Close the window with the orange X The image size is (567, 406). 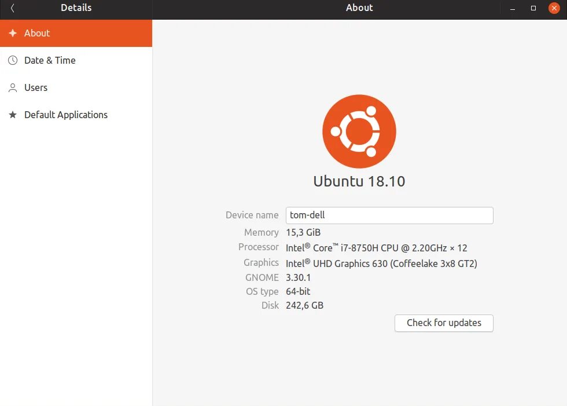(x=554, y=8)
